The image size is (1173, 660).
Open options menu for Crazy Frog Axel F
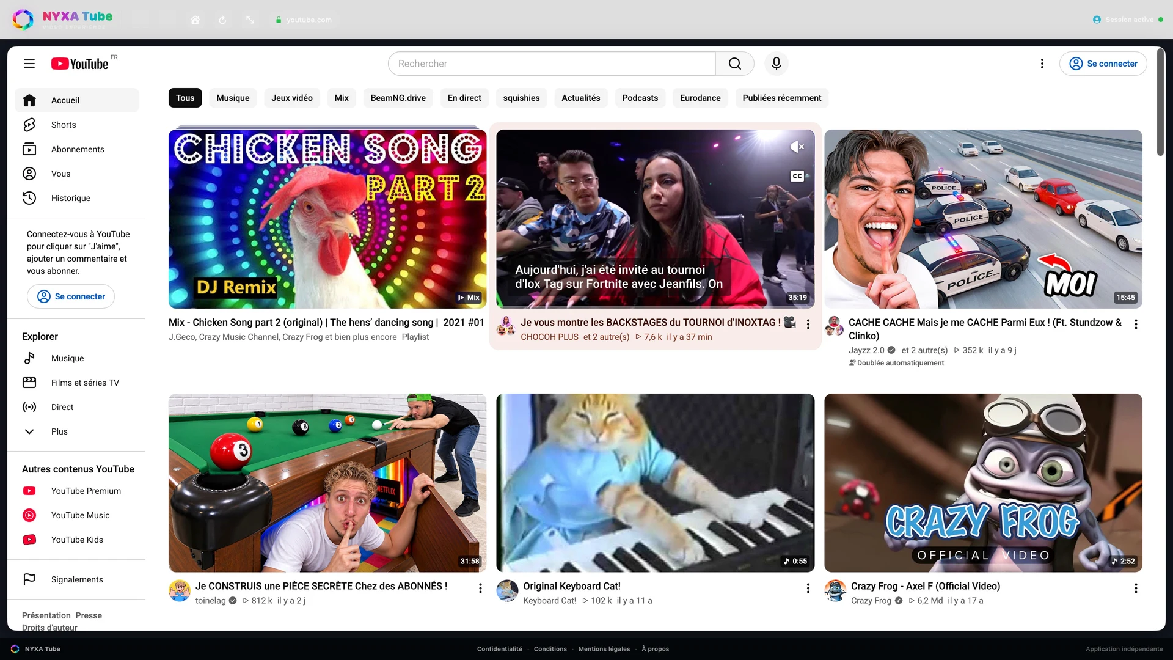click(1136, 588)
